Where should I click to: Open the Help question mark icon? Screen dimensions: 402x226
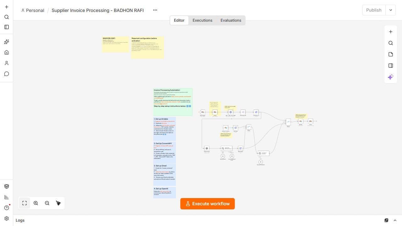7,208
